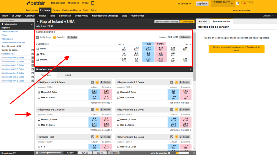277x155 pixels.
Task: Open language flag dropdown
Action: pyautogui.click(x=247, y=3)
